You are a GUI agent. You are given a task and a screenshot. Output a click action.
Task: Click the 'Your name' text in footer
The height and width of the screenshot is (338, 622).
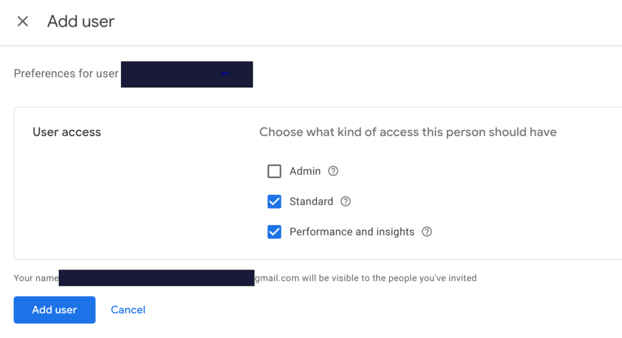pos(36,278)
